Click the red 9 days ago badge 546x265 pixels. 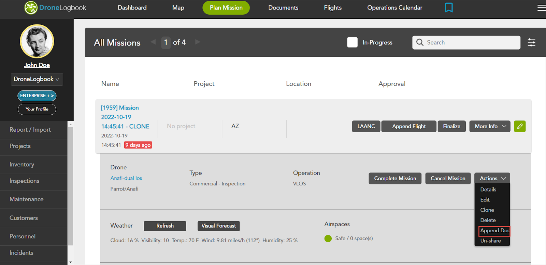point(138,145)
